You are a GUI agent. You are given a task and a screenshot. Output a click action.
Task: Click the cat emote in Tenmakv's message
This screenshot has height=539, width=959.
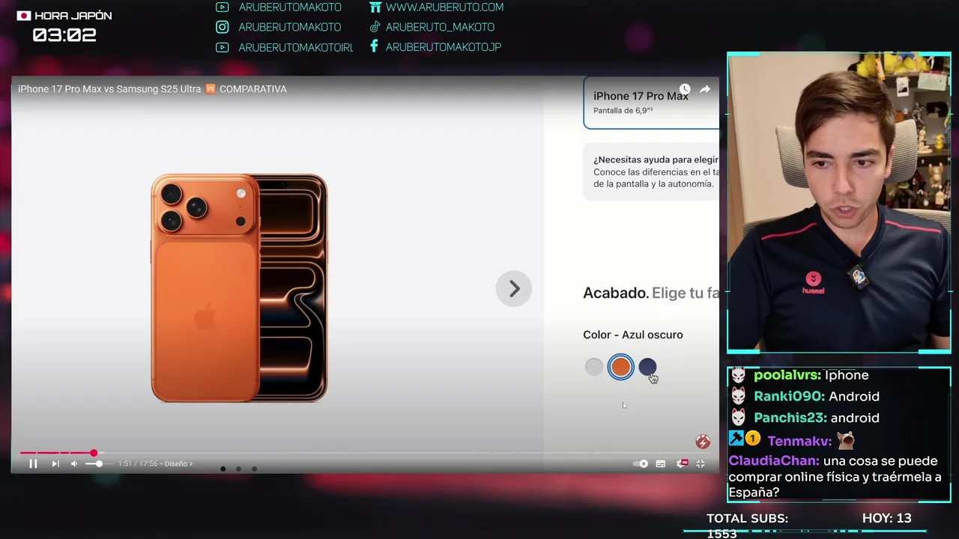coord(845,440)
